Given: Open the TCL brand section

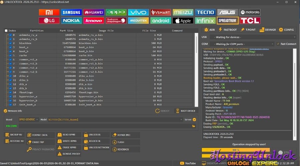Looking at the screenshot, I should pos(250,21).
